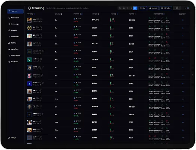Click quick buy icon in yellow-ring token row

182,28
